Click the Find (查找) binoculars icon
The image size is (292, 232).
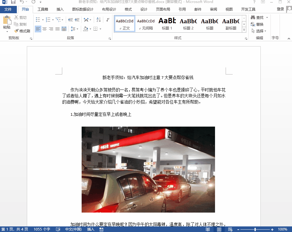click(x=253, y=17)
